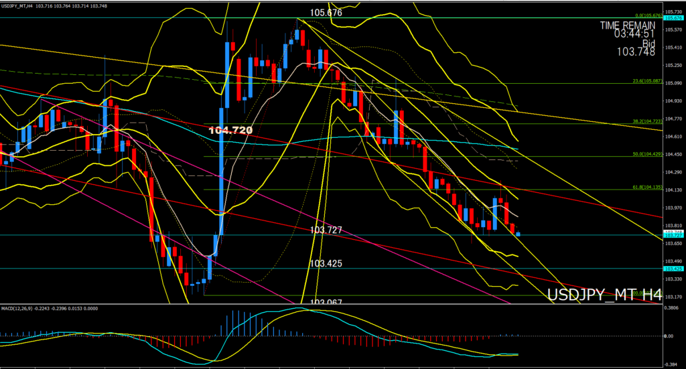
Task: Click 103.810 on the price axis
Action: (x=673, y=226)
